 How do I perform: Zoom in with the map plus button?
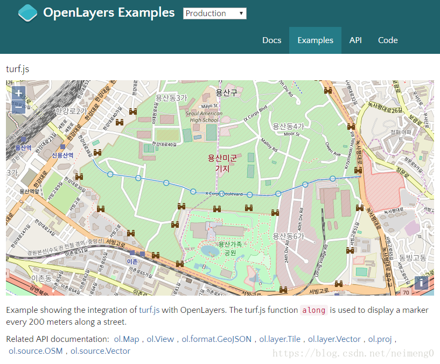tap(18, 93)
